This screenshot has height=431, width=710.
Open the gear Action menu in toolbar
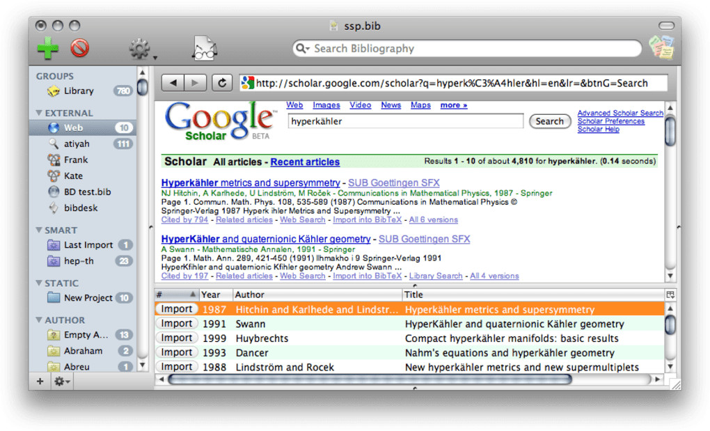[x=142, y=49]
